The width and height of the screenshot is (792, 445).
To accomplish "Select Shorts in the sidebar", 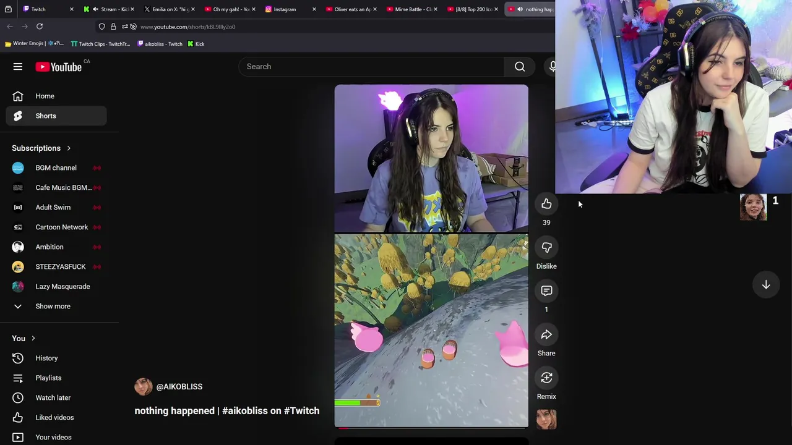I will [x=56, y=116].
